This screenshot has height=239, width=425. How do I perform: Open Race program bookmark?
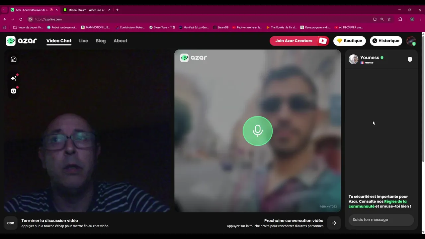[316, 28]
